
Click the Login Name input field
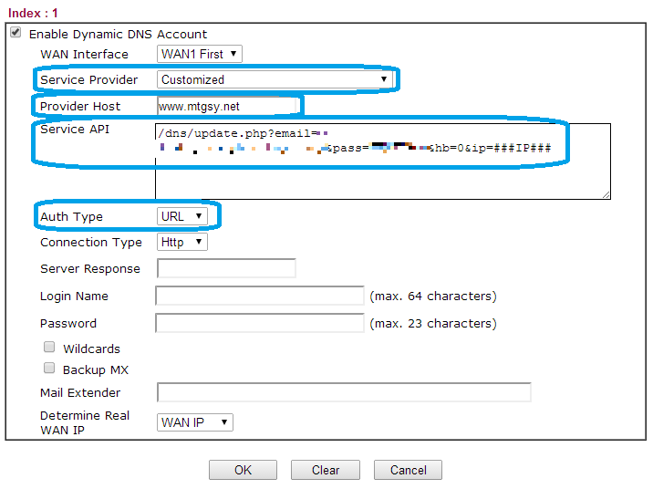[260, 296]
